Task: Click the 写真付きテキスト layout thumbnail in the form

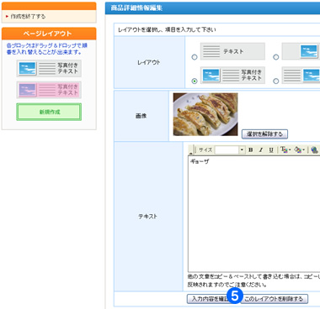Action: (232, 76)
